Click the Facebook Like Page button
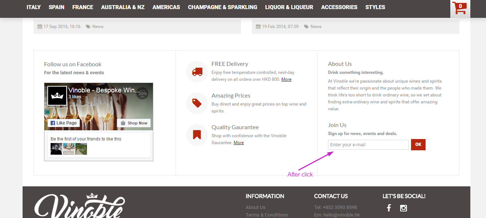This screenshot has width=486, height=218. [64, 123]
